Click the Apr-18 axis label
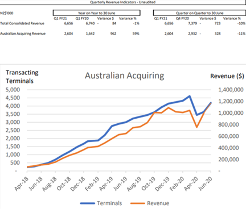This screenshot has height=209, width=246. point(22,183)
